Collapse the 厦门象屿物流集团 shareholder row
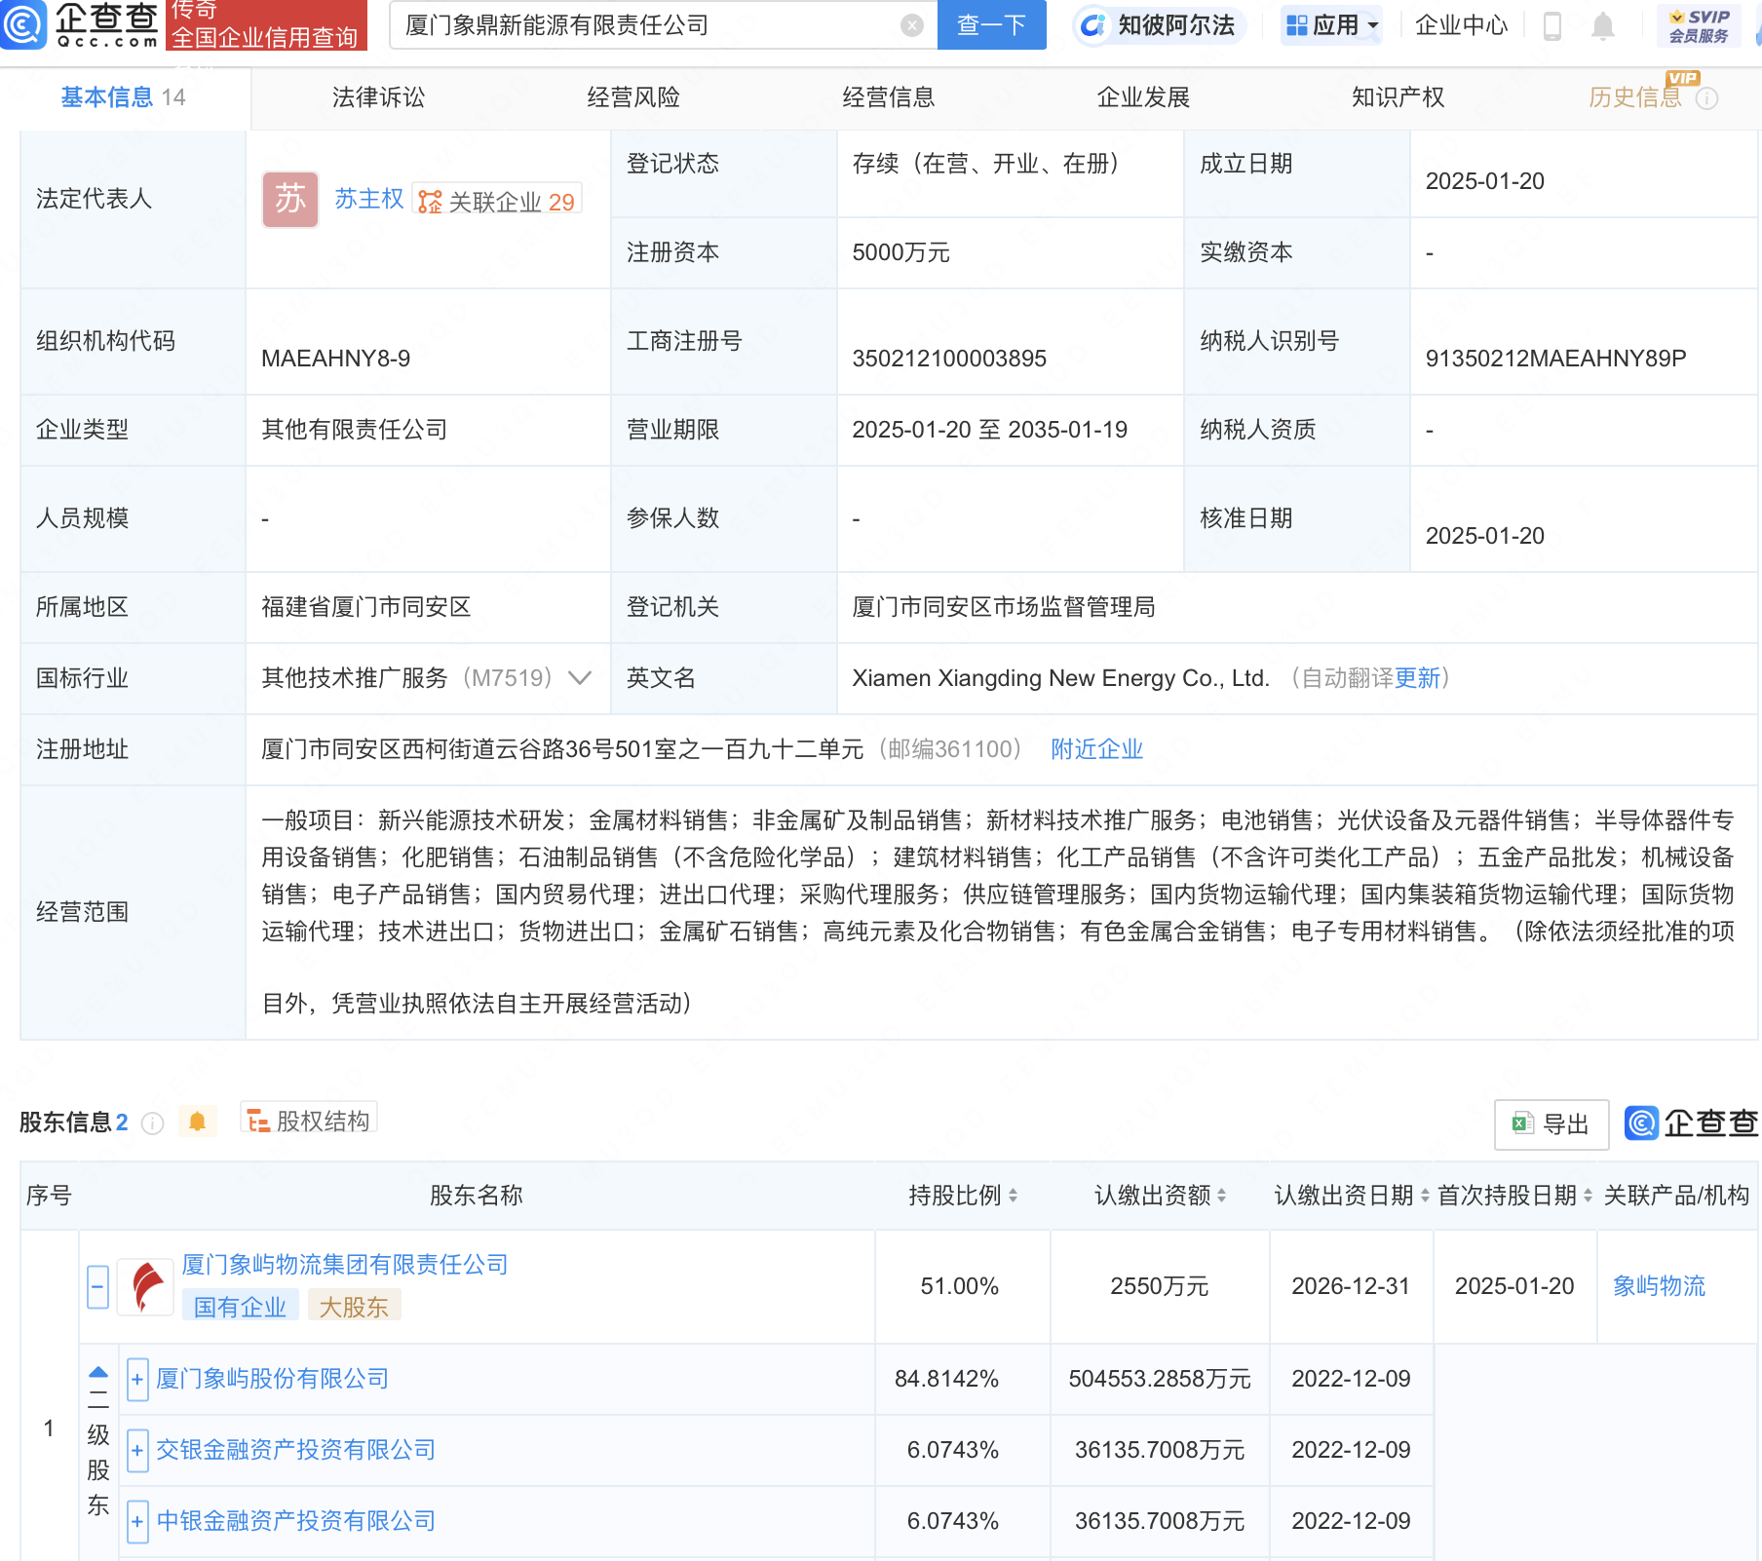 tap(97, 1287)
